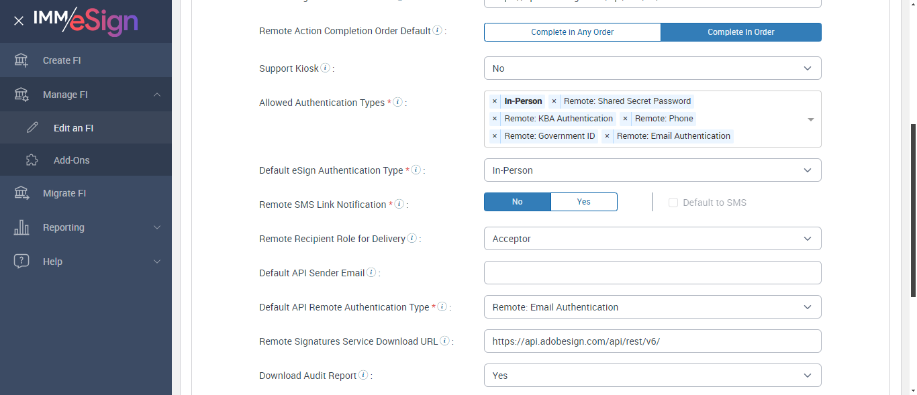Select Edit an FI in sidebar

[x=73, y=128]
